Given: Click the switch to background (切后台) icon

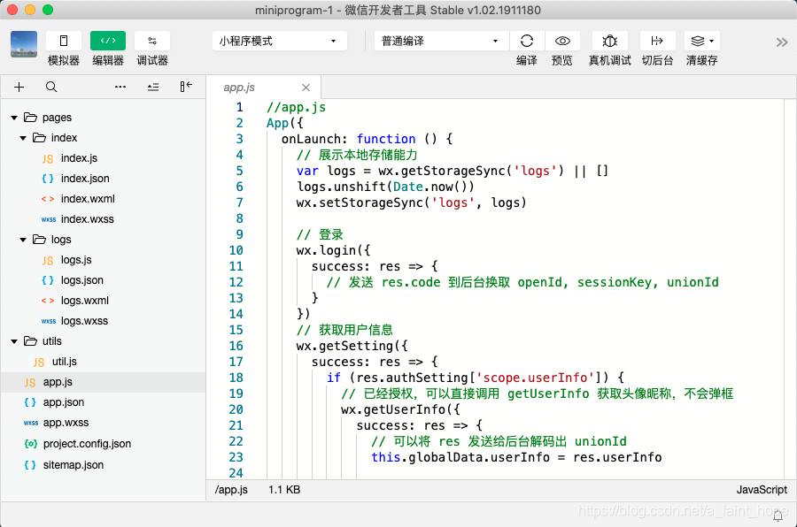Looking at the screenshot, I should [657, 41].
